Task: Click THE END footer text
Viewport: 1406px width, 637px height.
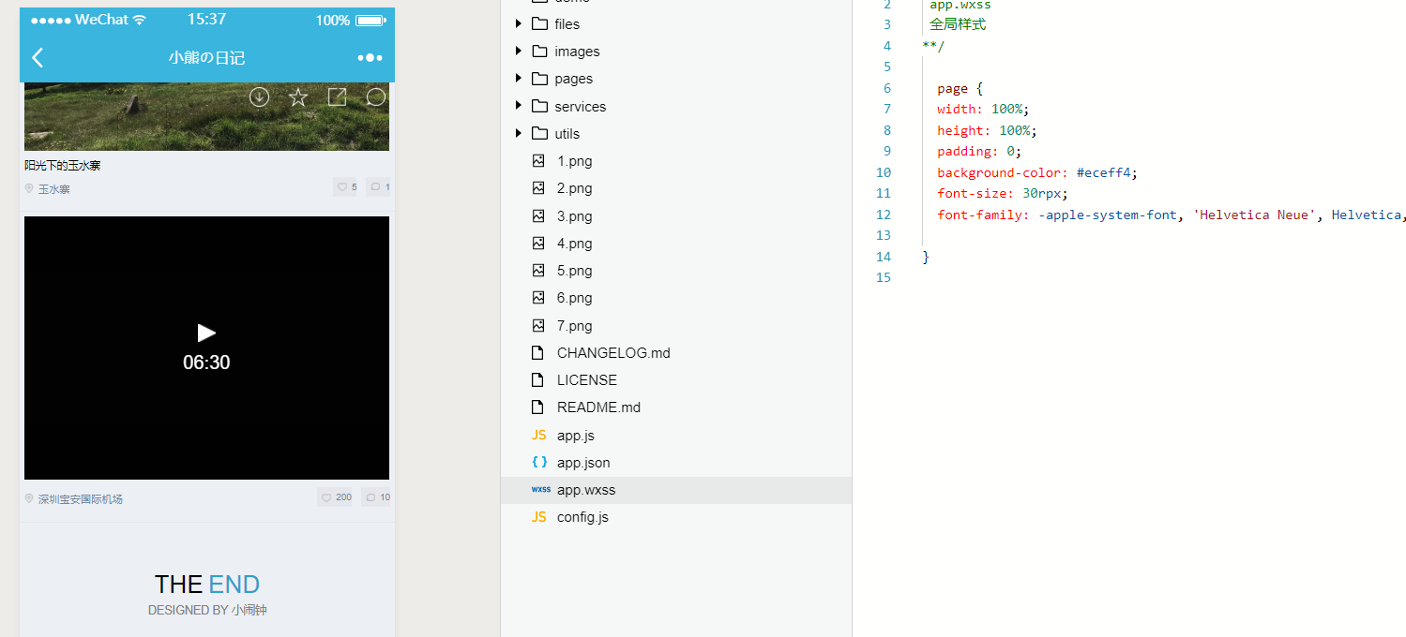Action: [x=206, y=585]
